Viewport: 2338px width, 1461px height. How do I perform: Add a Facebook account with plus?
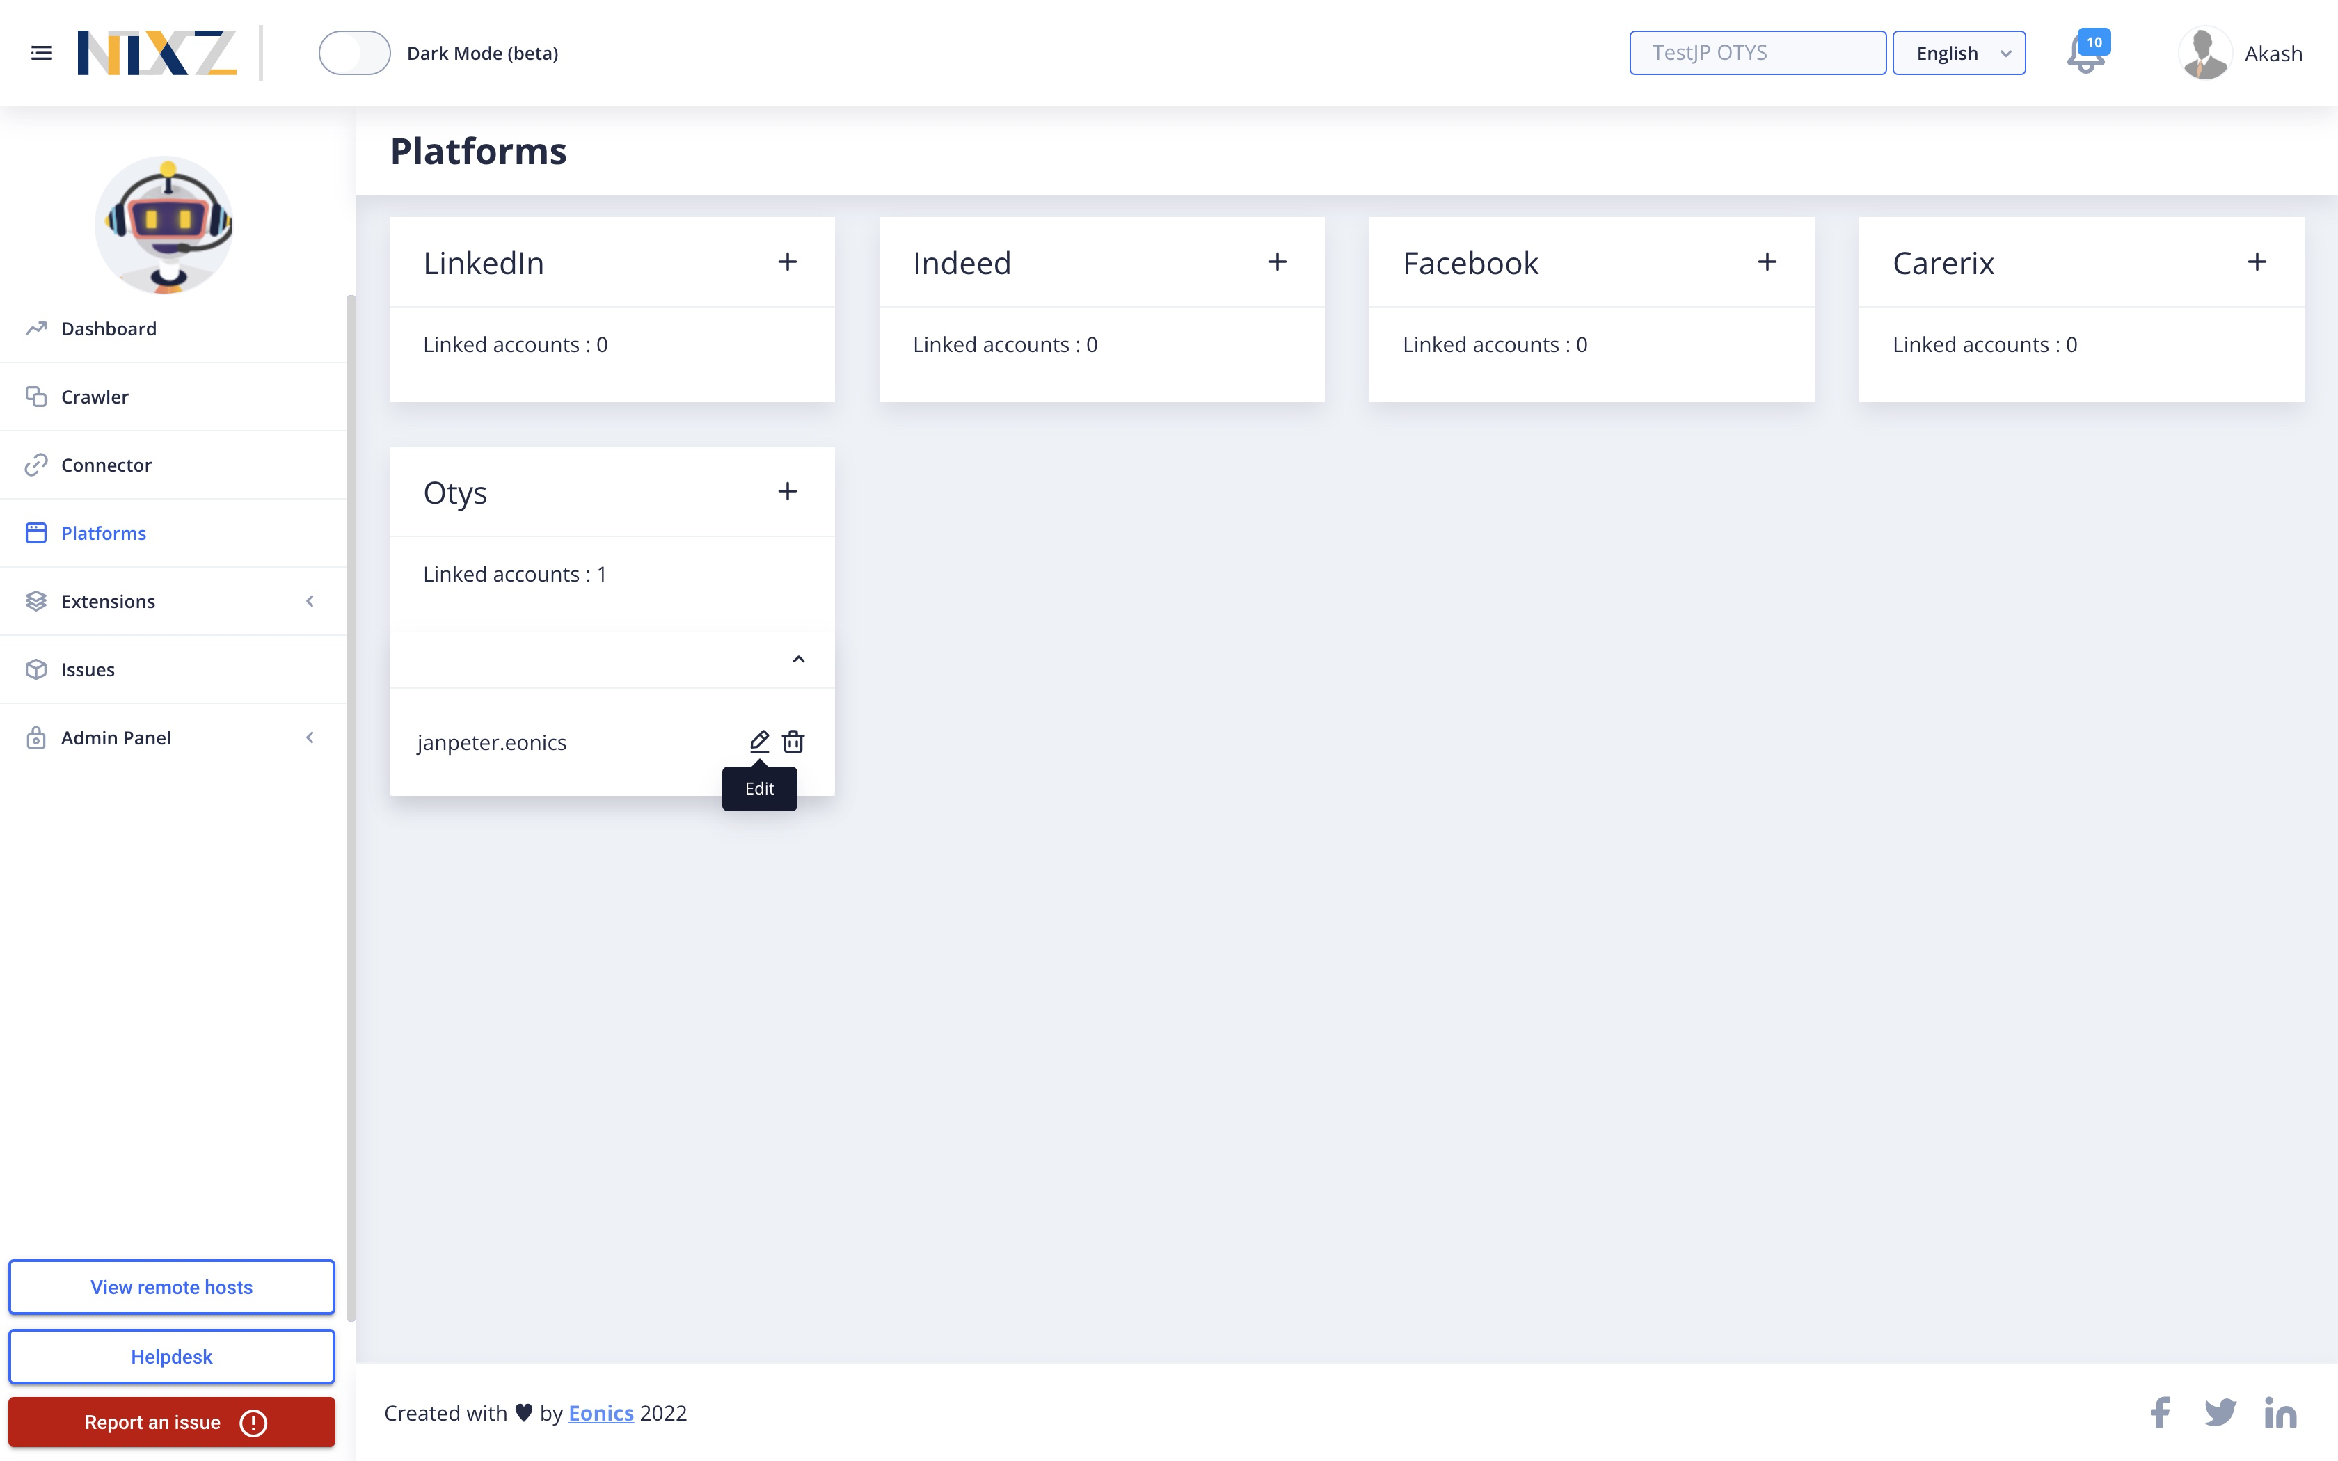(1767, 262)
